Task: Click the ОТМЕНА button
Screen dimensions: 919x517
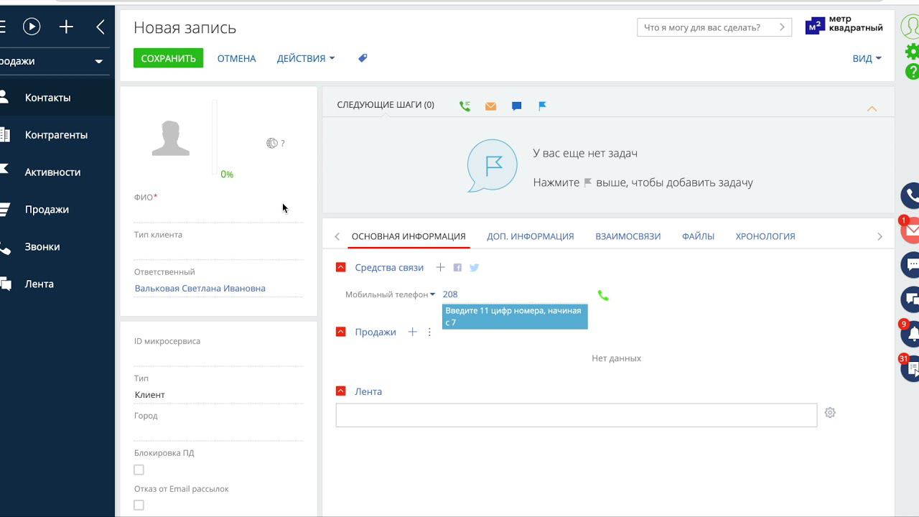Action: click(x=236, y=58)
